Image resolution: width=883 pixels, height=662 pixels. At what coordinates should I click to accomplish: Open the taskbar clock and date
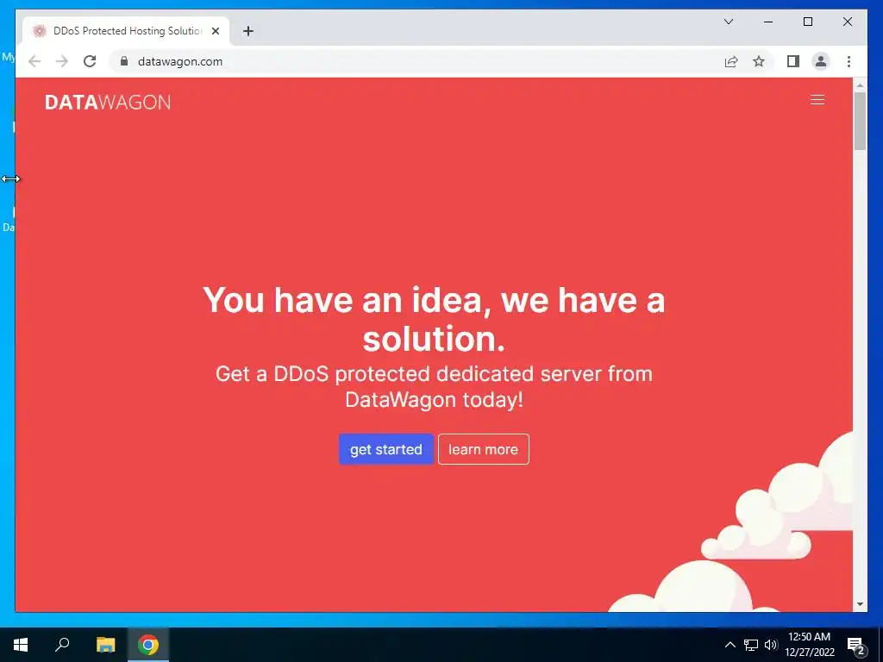809,645
